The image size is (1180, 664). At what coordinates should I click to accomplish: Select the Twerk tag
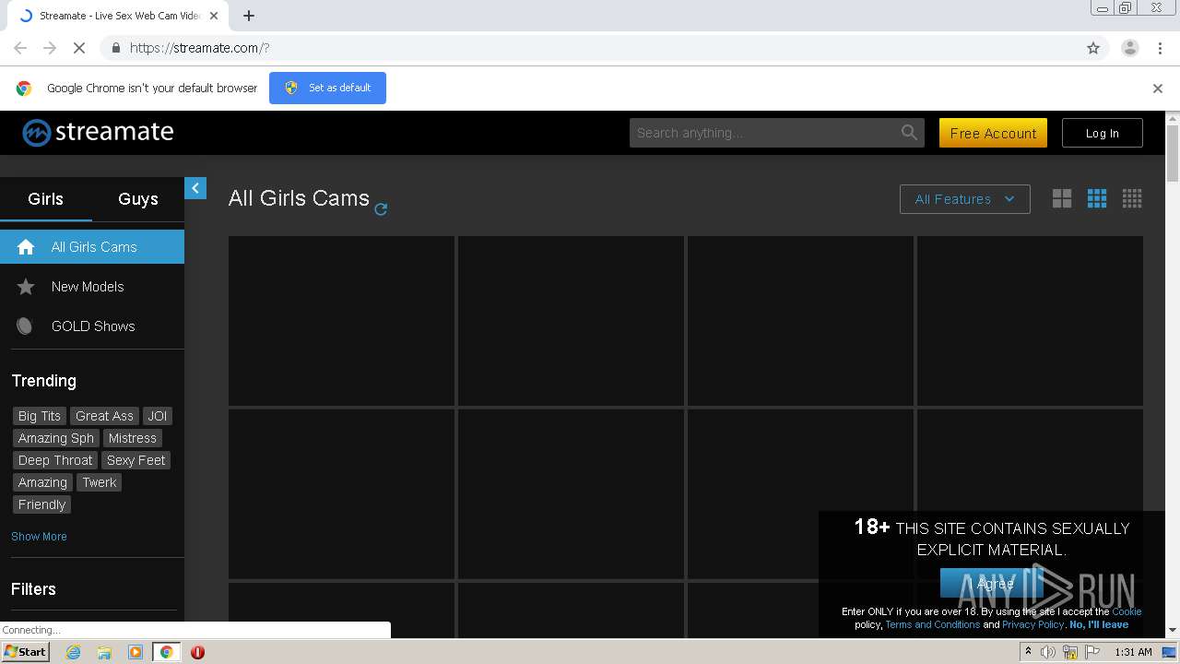pos(100,482)
